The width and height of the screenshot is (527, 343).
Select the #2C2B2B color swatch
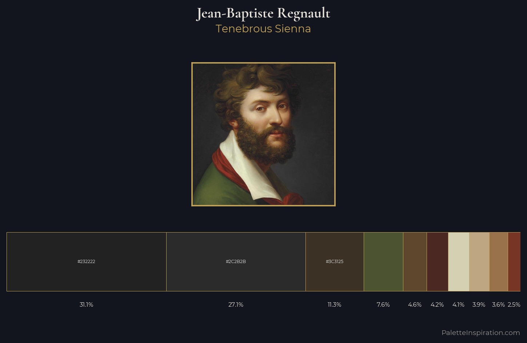coord(236,262)
